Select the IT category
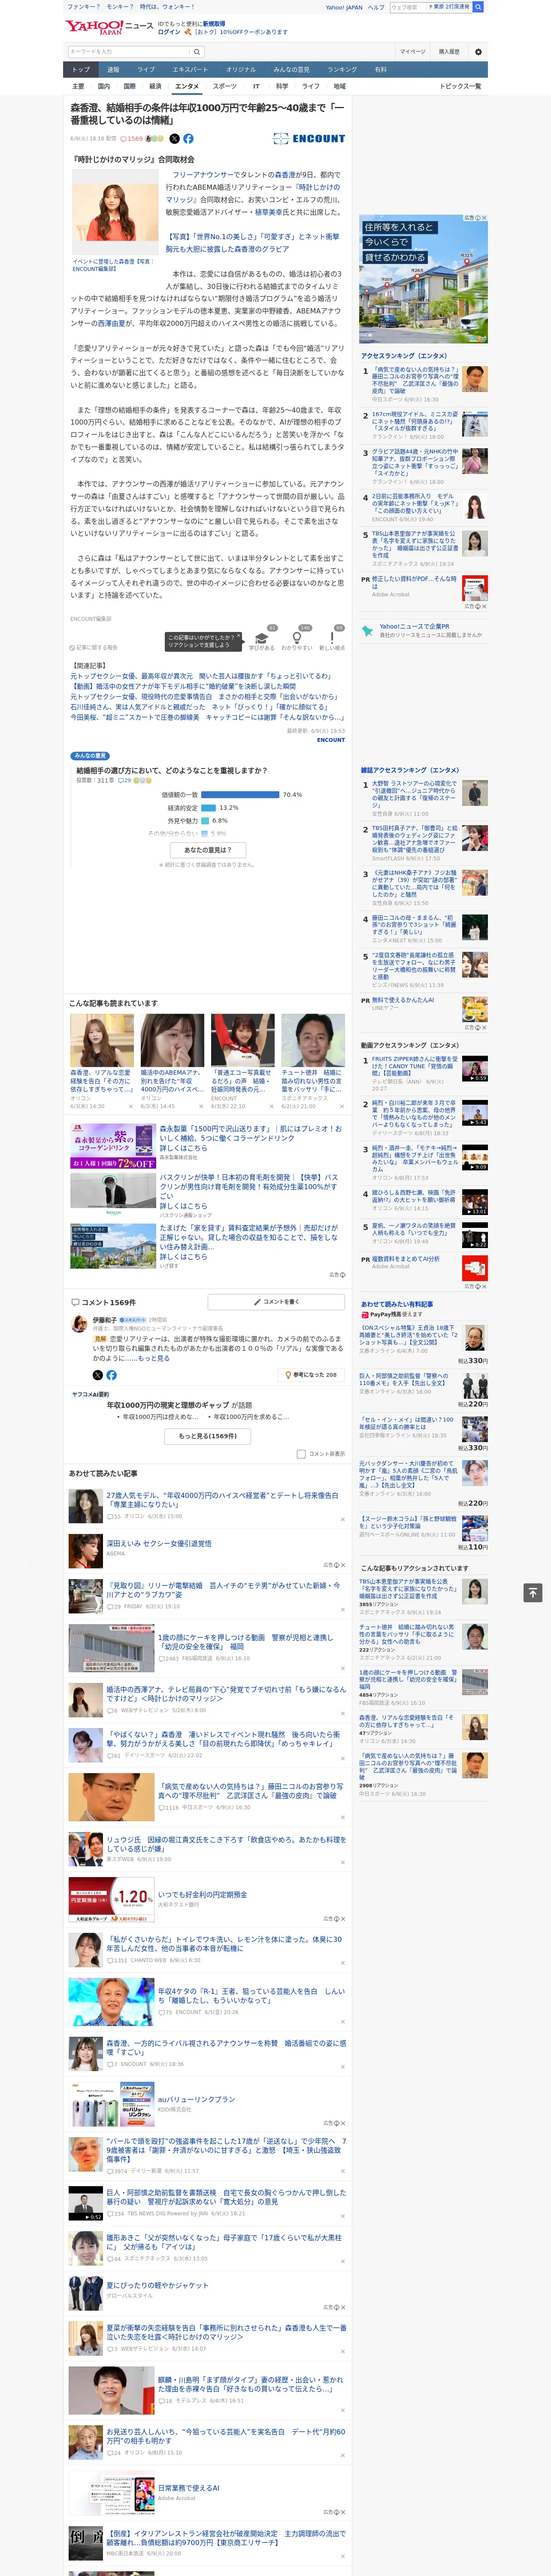 pyautogui.click(x=256, y=86)
